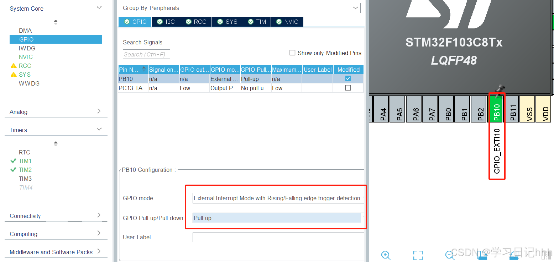Sort the System Core list via arrows

[56, 22]
